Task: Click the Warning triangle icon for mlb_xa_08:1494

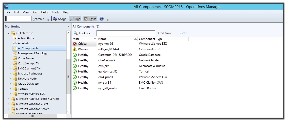Action: tap(75, 49)
